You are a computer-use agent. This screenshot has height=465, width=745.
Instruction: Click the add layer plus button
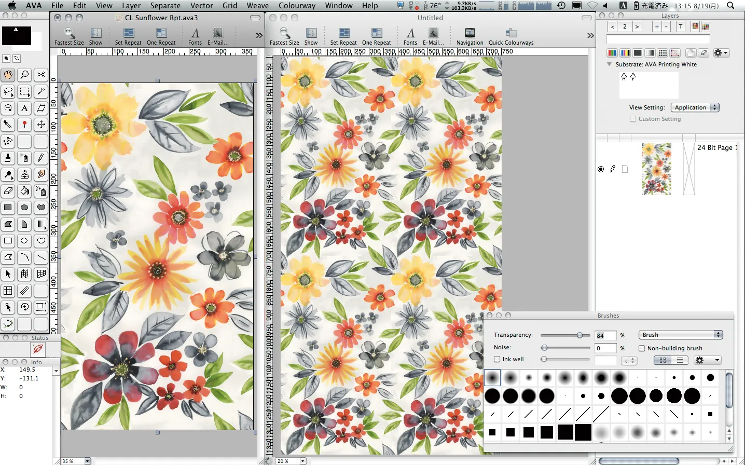tap(657, 26)
